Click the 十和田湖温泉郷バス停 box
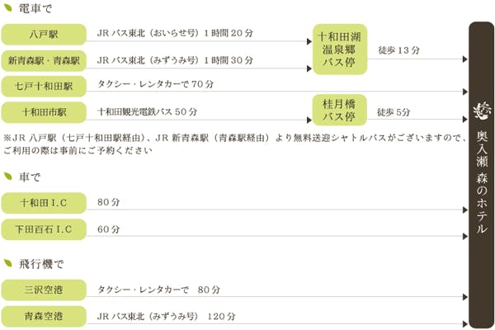The image size is (495, 330). coord(340,49)
